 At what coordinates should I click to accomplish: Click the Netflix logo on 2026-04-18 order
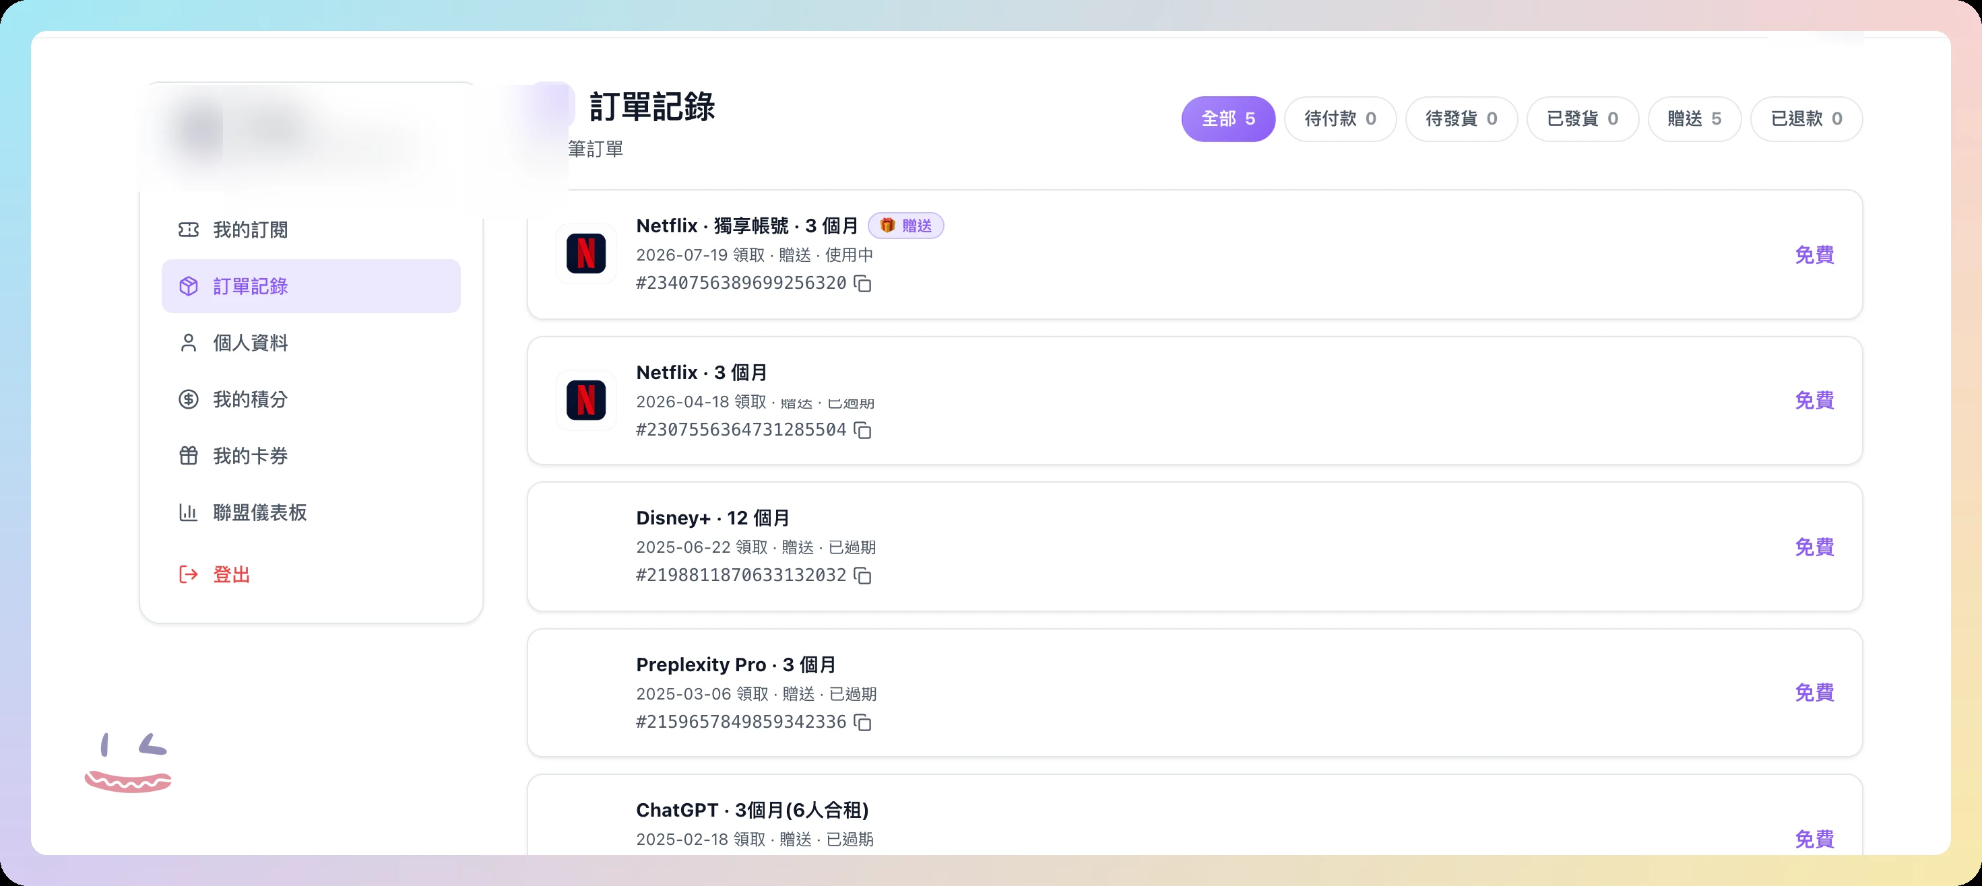586,401
